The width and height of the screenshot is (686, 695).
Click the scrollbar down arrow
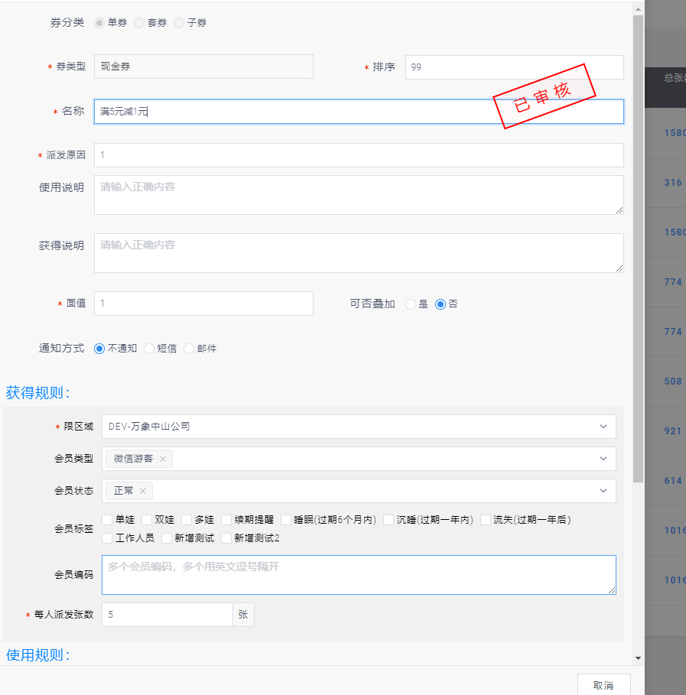click(638, 658)
